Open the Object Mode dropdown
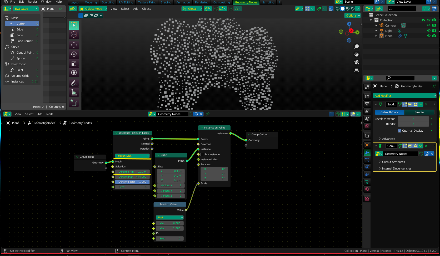This screenshot has width=440, height=256. tap(93, 9)
